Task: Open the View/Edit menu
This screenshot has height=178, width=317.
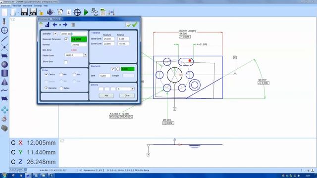Action: 17,5
